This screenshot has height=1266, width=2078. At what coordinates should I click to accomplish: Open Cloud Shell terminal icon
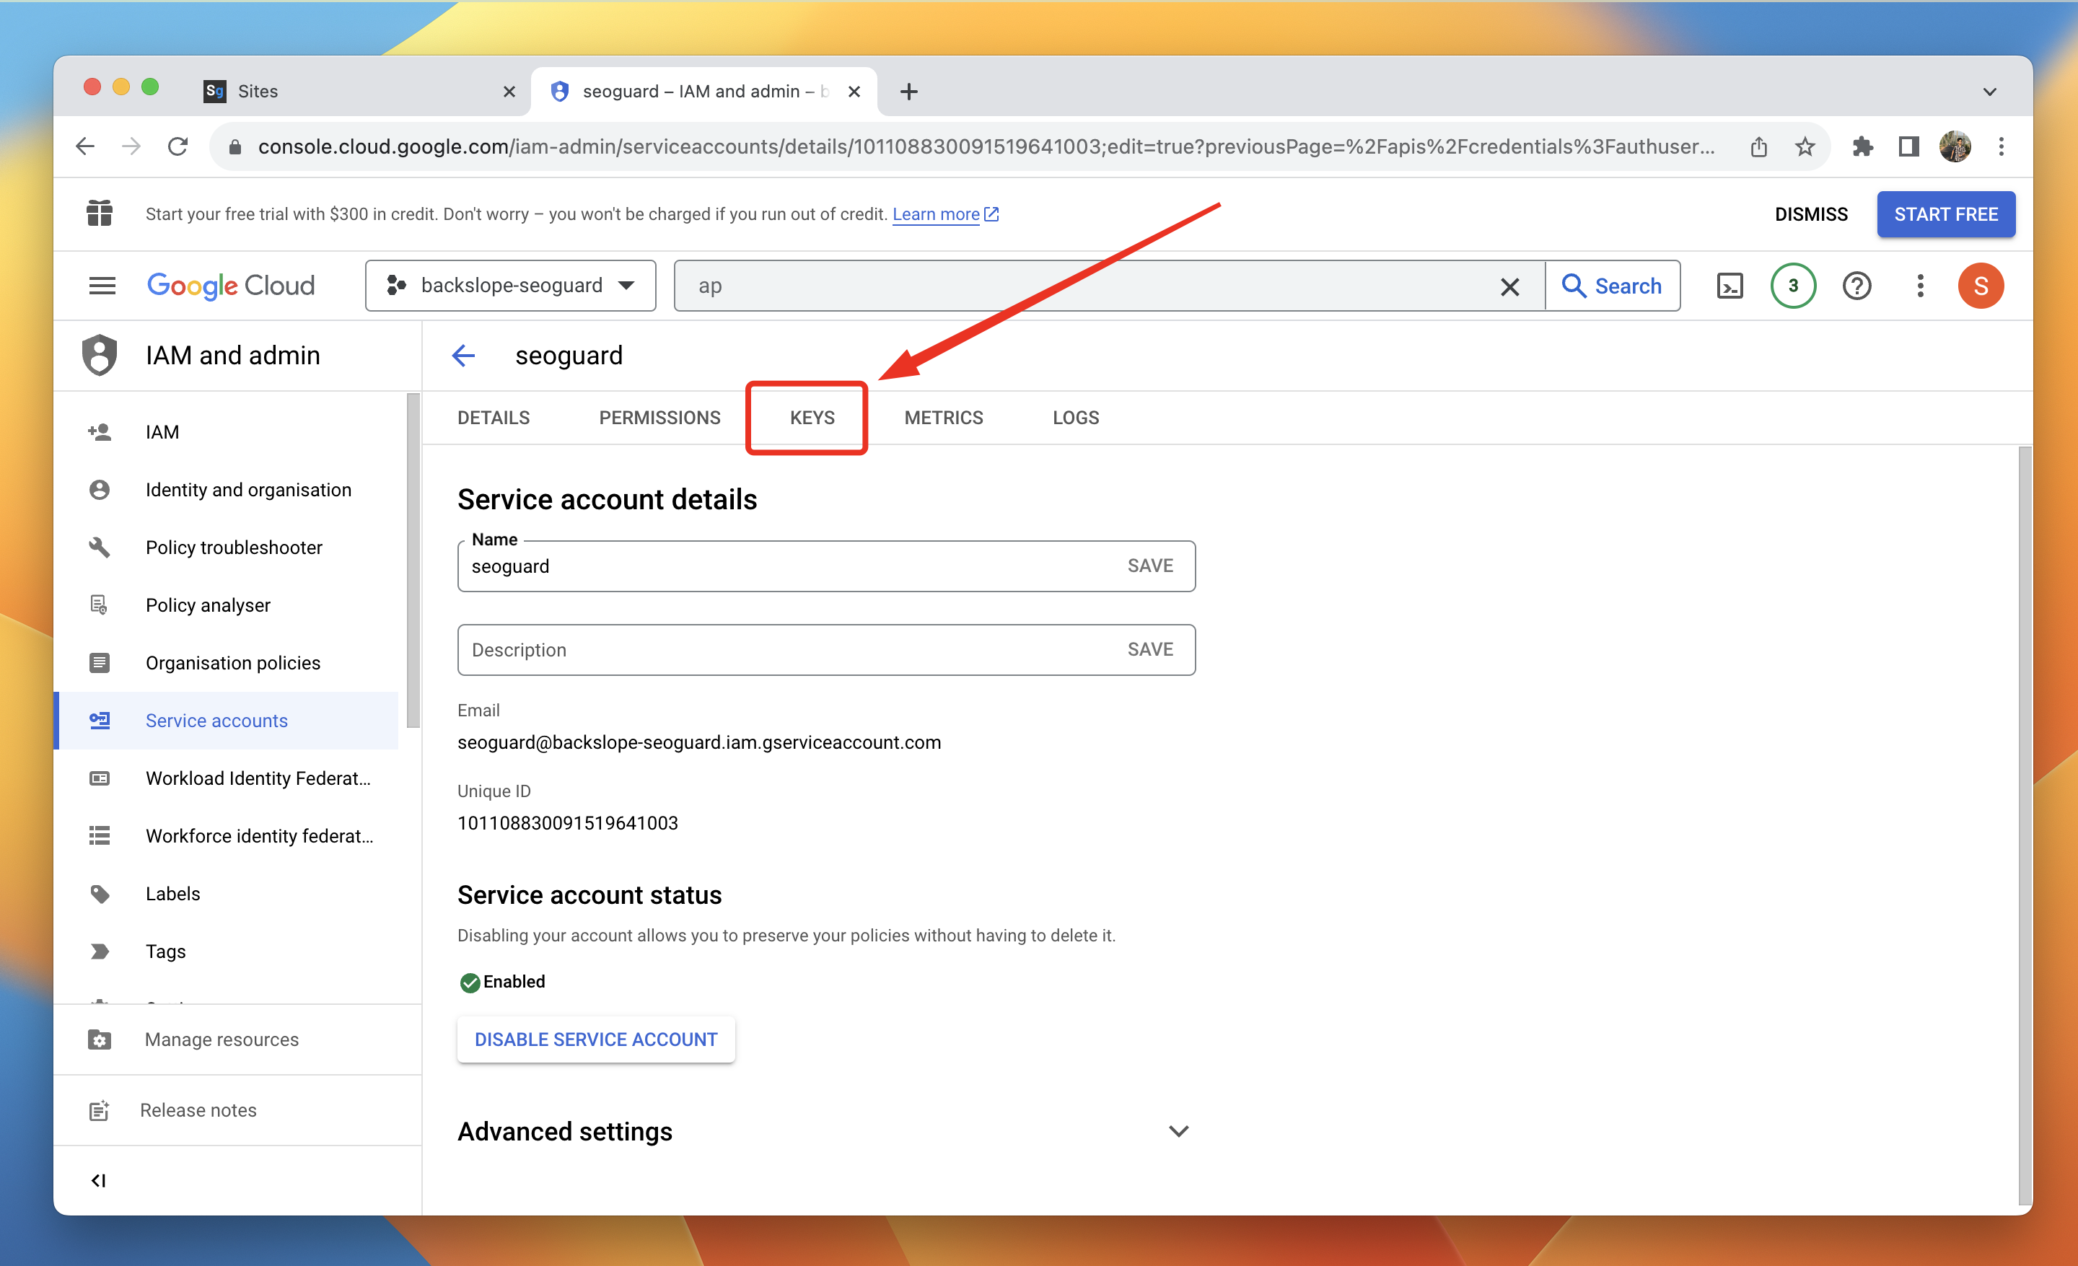[1729, 286]
